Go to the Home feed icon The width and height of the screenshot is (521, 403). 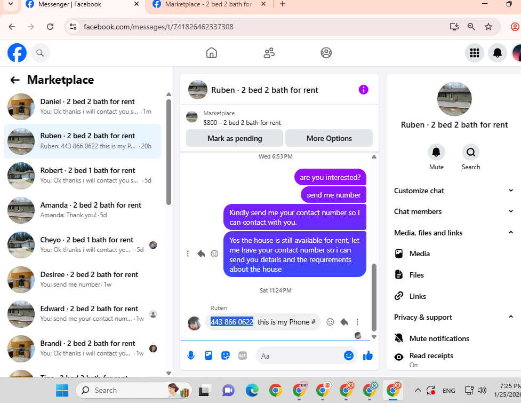[x=211, y=53]
